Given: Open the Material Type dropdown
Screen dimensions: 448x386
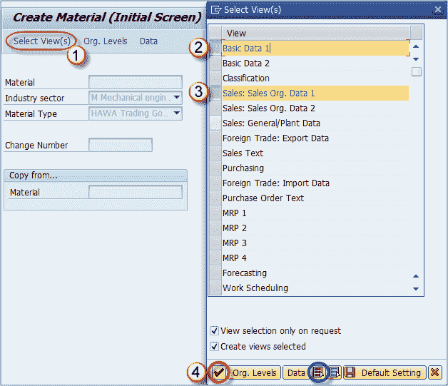Looking at the screenshot, I should click(x=177, y=113).
